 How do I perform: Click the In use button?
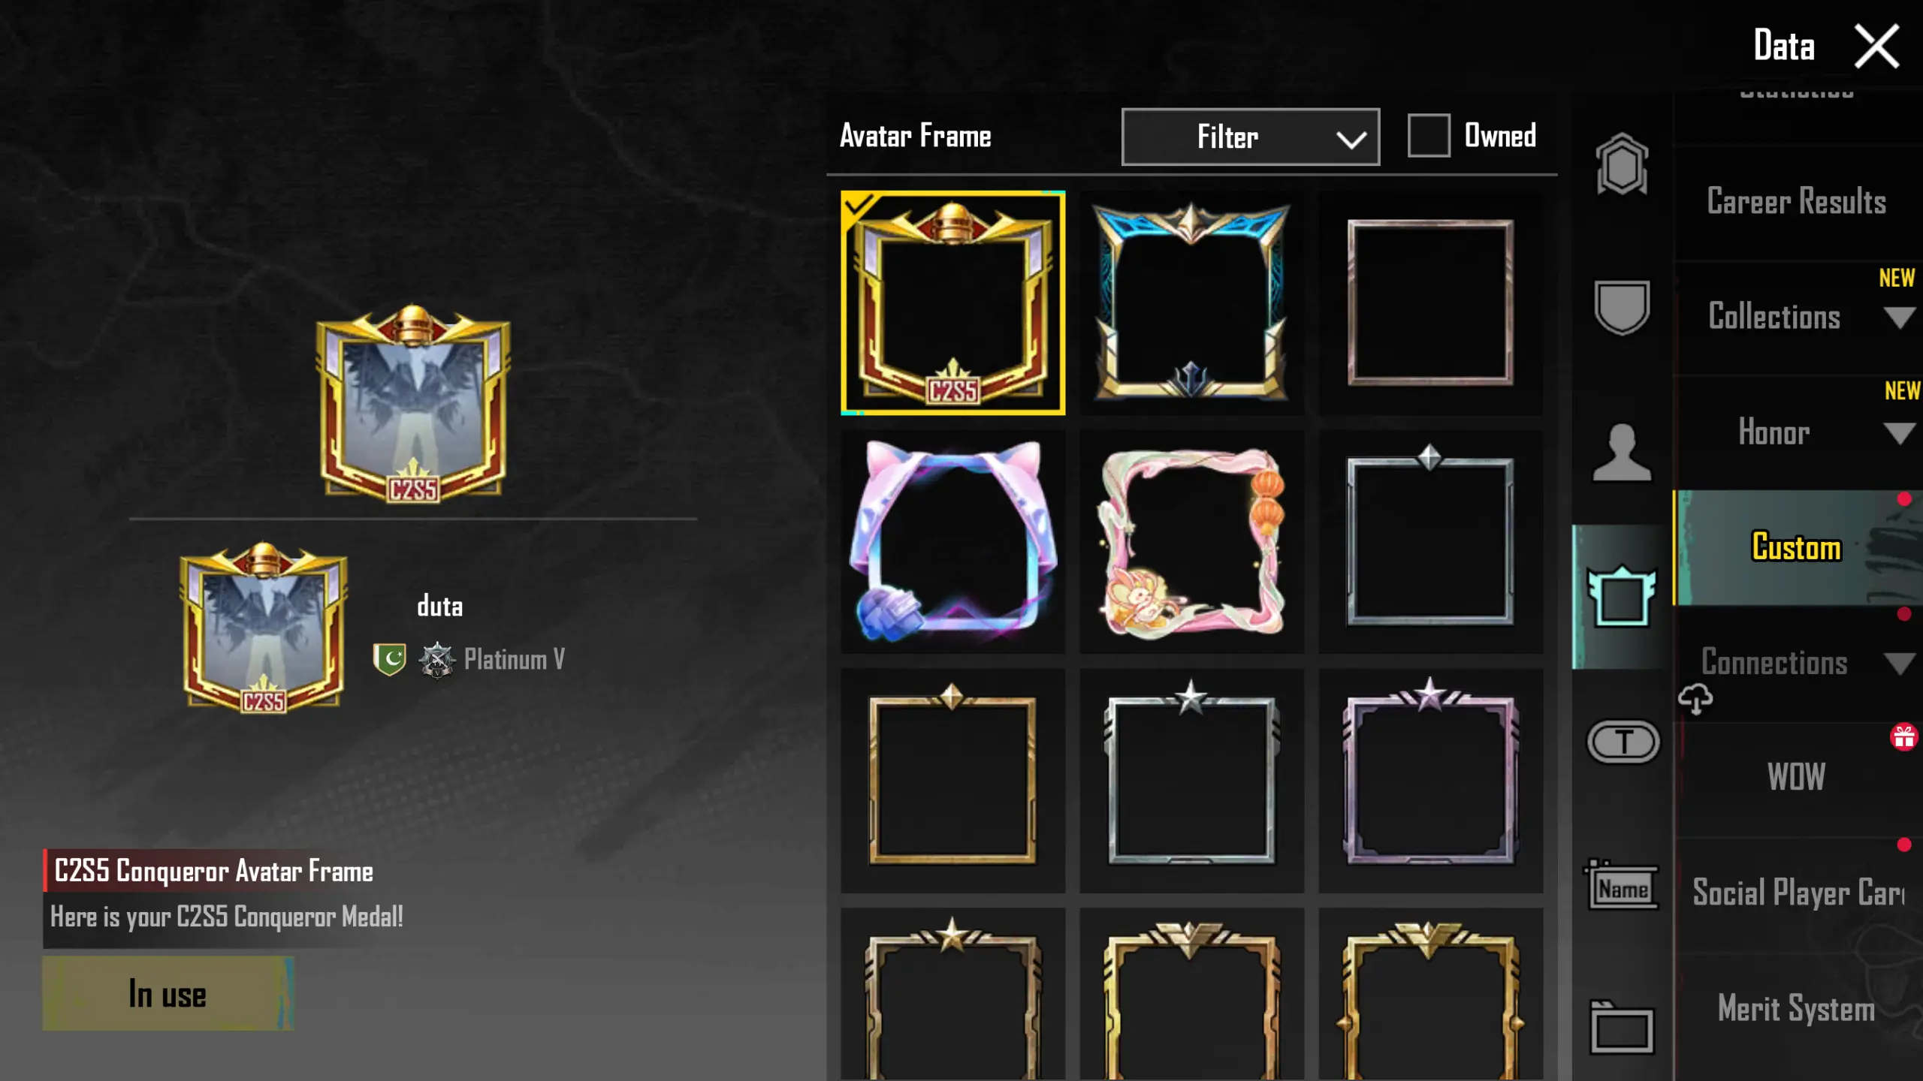[x=168, y=993]
